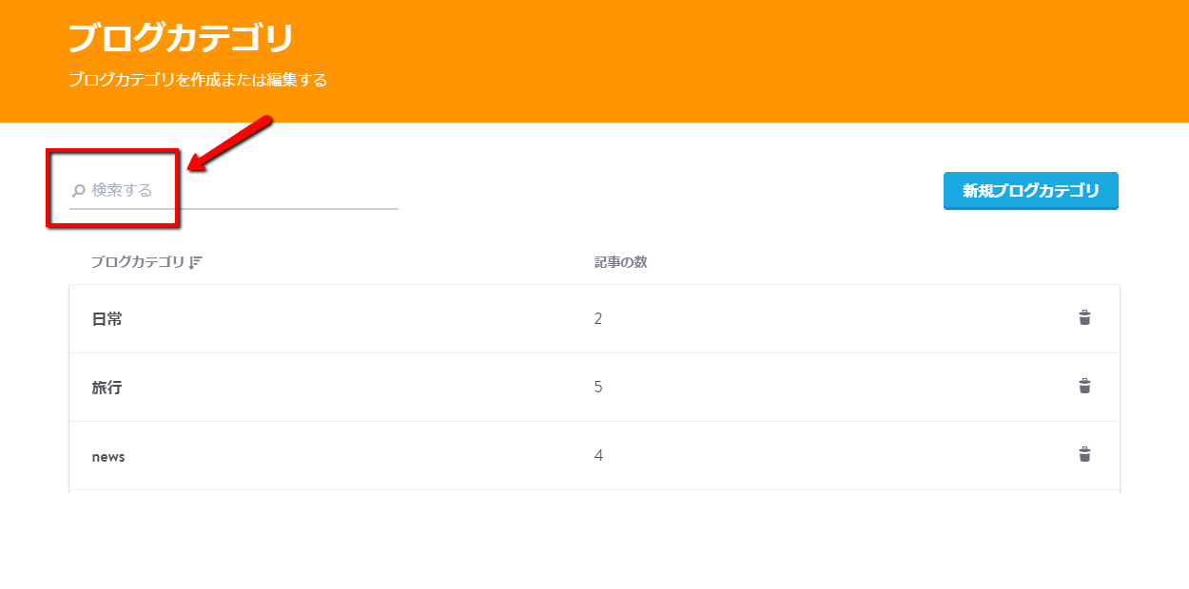Select article count 4 in news row

click(598, 456)
